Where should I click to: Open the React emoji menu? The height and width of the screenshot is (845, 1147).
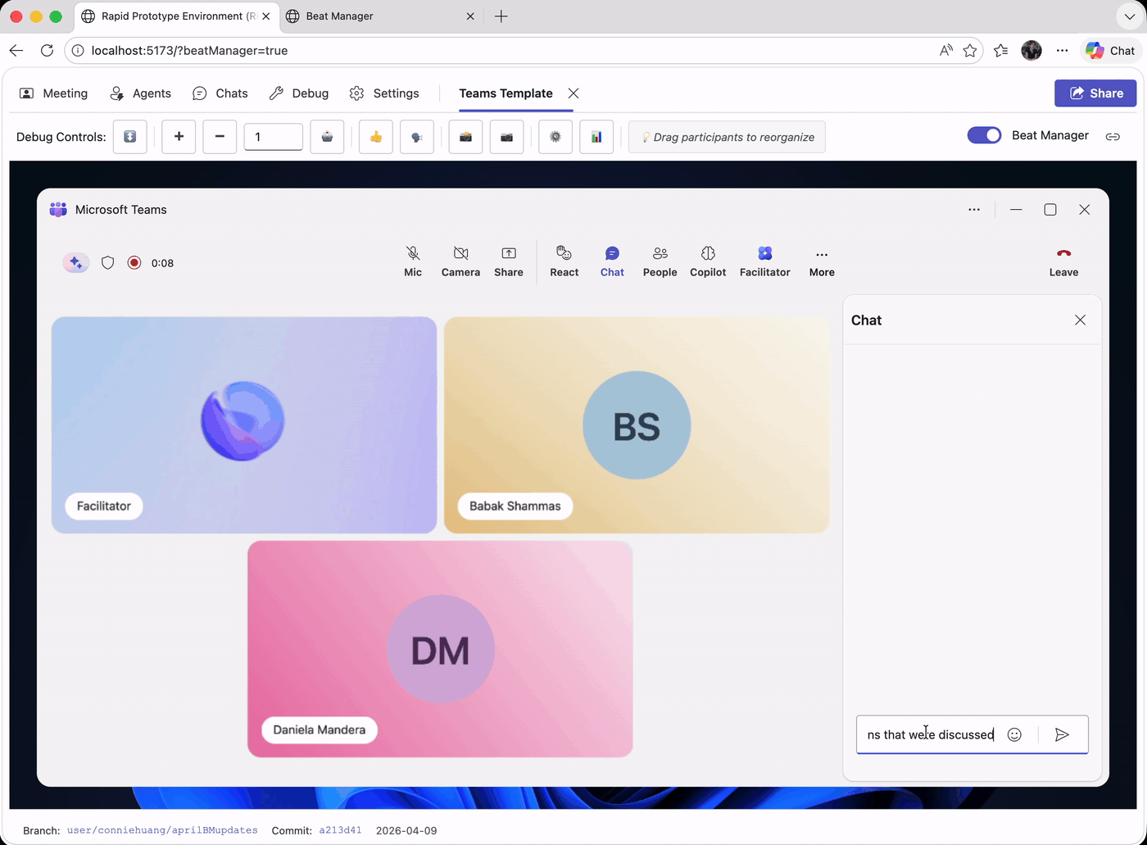pos(564,261)
